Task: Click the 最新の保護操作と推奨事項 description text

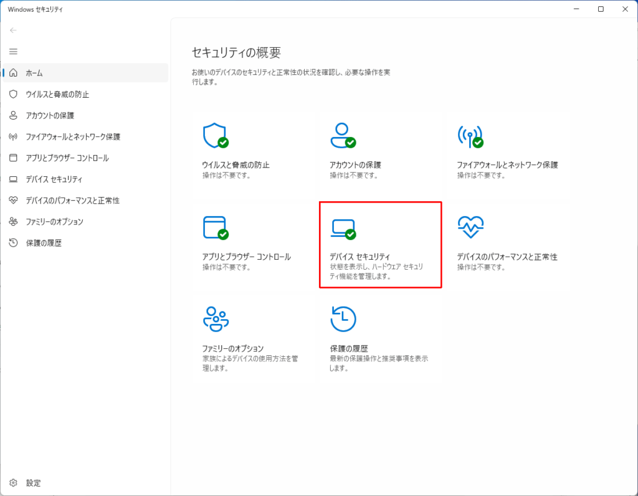Action: pos(379,363)
